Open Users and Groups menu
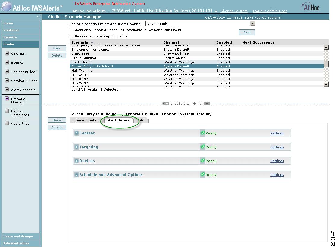The height and width of the screenshot is (247, 335). click(x=21, y=236)
